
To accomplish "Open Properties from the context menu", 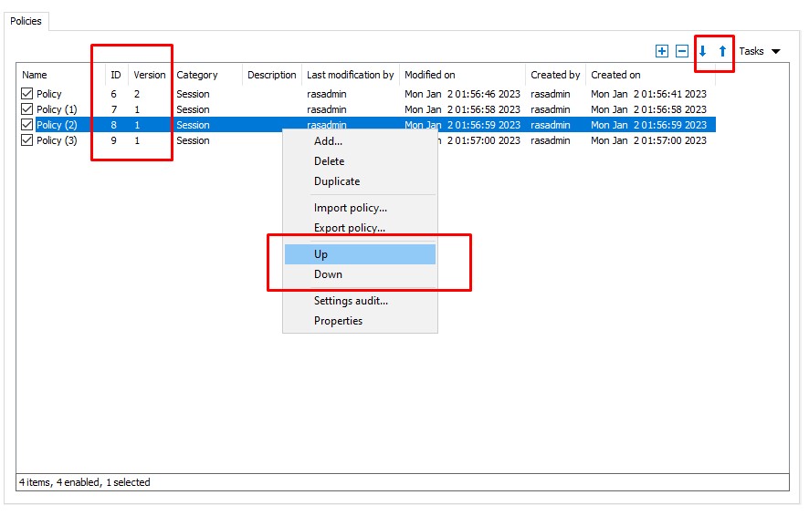I will (x=339, y=321).
